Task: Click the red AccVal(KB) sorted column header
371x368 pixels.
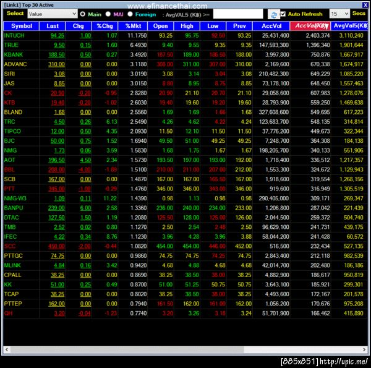Action: (x=310, y=26)
